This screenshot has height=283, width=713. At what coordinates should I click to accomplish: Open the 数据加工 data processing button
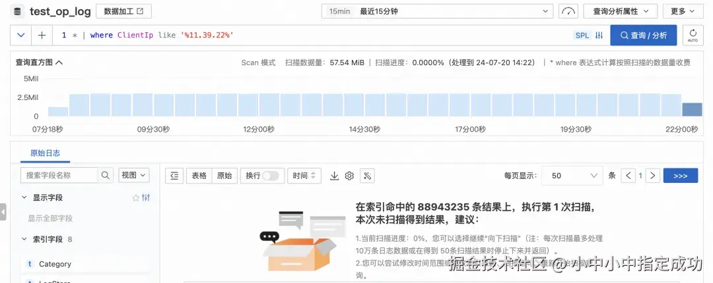click(x=123, y=11)
